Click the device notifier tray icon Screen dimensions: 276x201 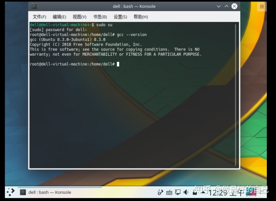pyautogui.click(x=195, y=193)
